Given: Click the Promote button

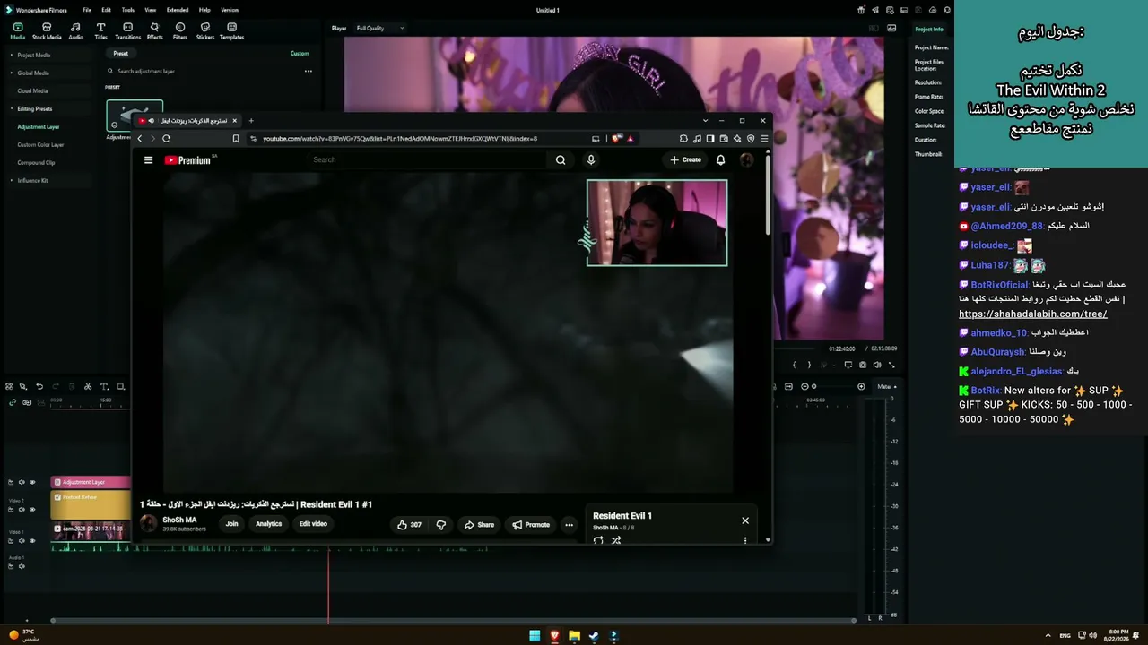Looking at the screenshot, I should pyautogui.click(x=531, y=525).
